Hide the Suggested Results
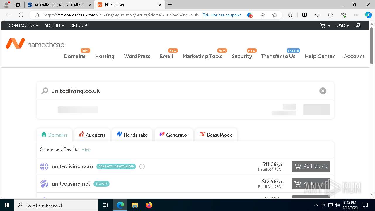375x211 pixels. coord(86,150)
